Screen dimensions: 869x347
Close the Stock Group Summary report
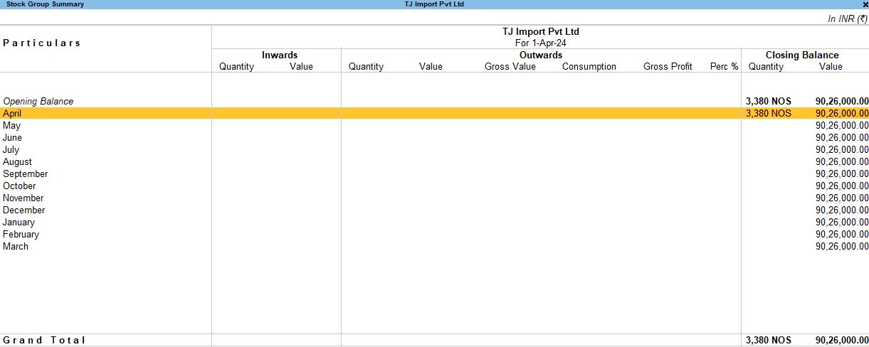(x=865, y=4)
